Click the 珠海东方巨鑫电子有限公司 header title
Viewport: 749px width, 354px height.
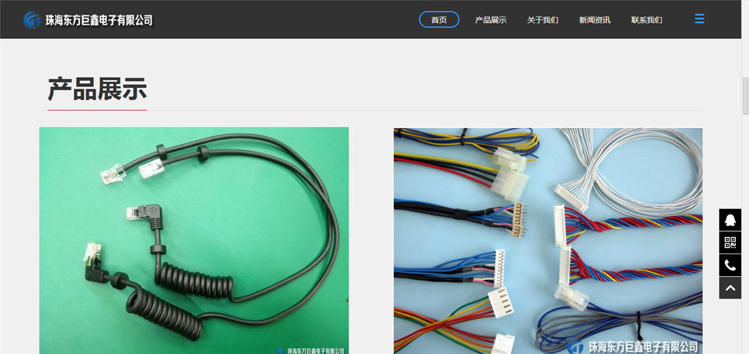[98, 20]
